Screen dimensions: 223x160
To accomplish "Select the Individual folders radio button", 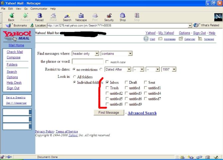I will 74,82.
